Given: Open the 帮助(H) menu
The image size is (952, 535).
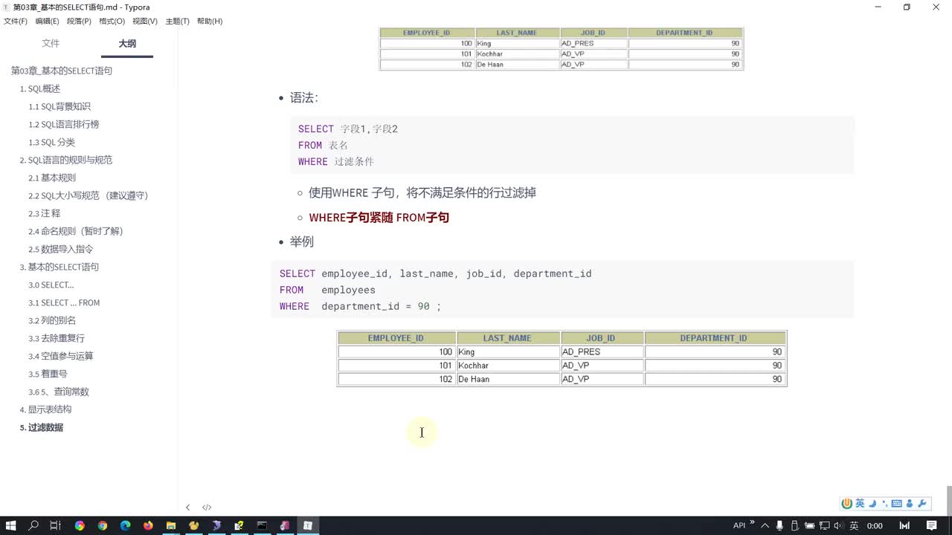Looking at the screenshot, I should (x=210, y=21).
